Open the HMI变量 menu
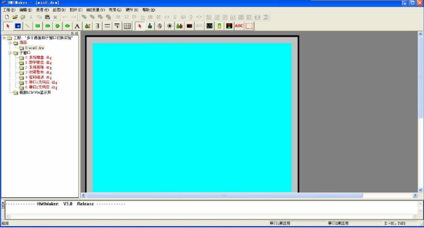 pyautogui.click(x=96, y=10)
